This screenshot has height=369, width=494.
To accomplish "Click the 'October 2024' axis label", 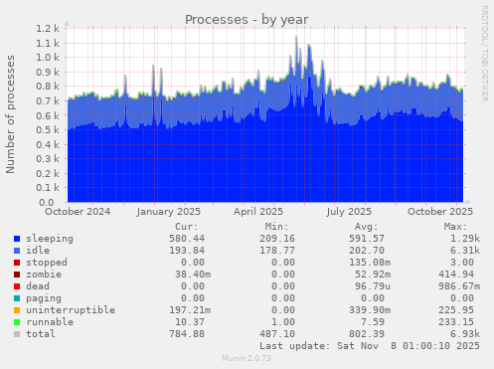I will tap(78, 212).
